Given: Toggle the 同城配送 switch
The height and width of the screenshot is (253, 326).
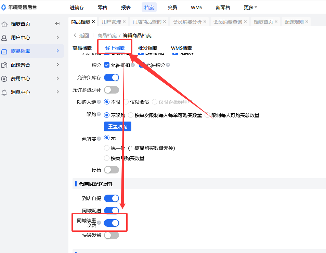Looking at the screenshot, I should 112,210.
